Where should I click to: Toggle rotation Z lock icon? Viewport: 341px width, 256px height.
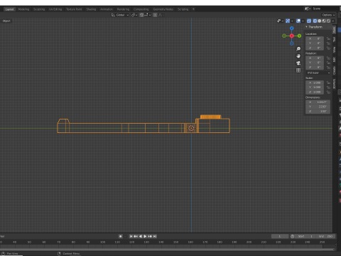pyautogui.click(x=328, y=68)
